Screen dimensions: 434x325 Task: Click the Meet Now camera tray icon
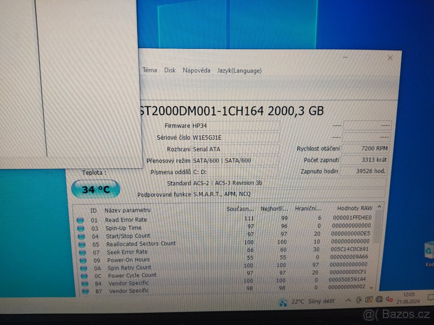point(358,300)
